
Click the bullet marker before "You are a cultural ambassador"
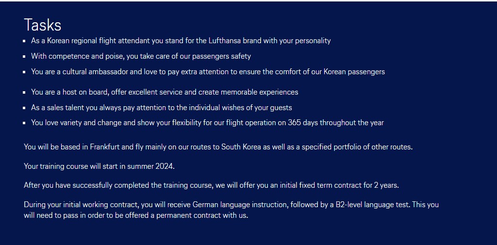tap(24, 72)
